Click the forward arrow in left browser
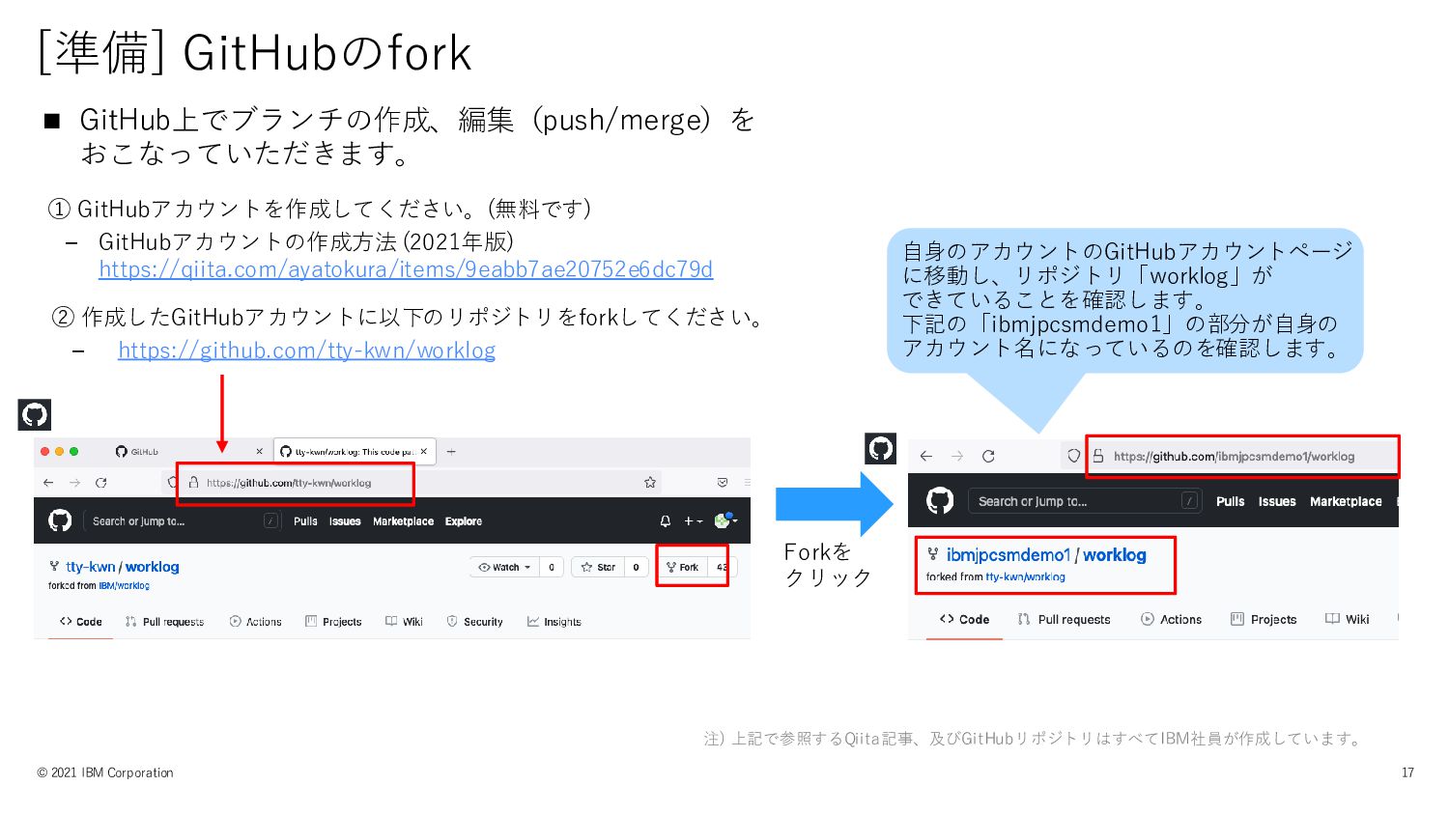Screen dimensions: 1449x814 tap(74, 482)
